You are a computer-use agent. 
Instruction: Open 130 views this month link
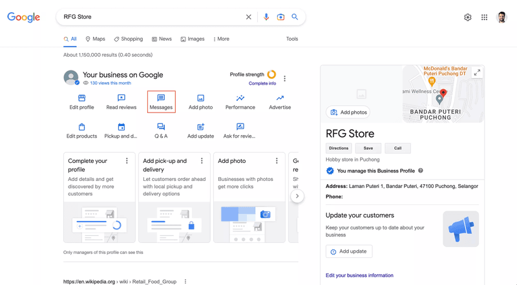(111, 83)
